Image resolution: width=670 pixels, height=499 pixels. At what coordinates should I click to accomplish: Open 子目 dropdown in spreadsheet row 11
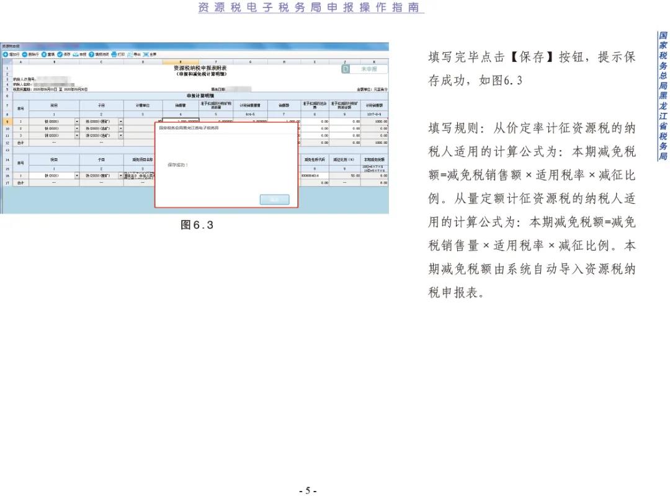click(121, 135)
